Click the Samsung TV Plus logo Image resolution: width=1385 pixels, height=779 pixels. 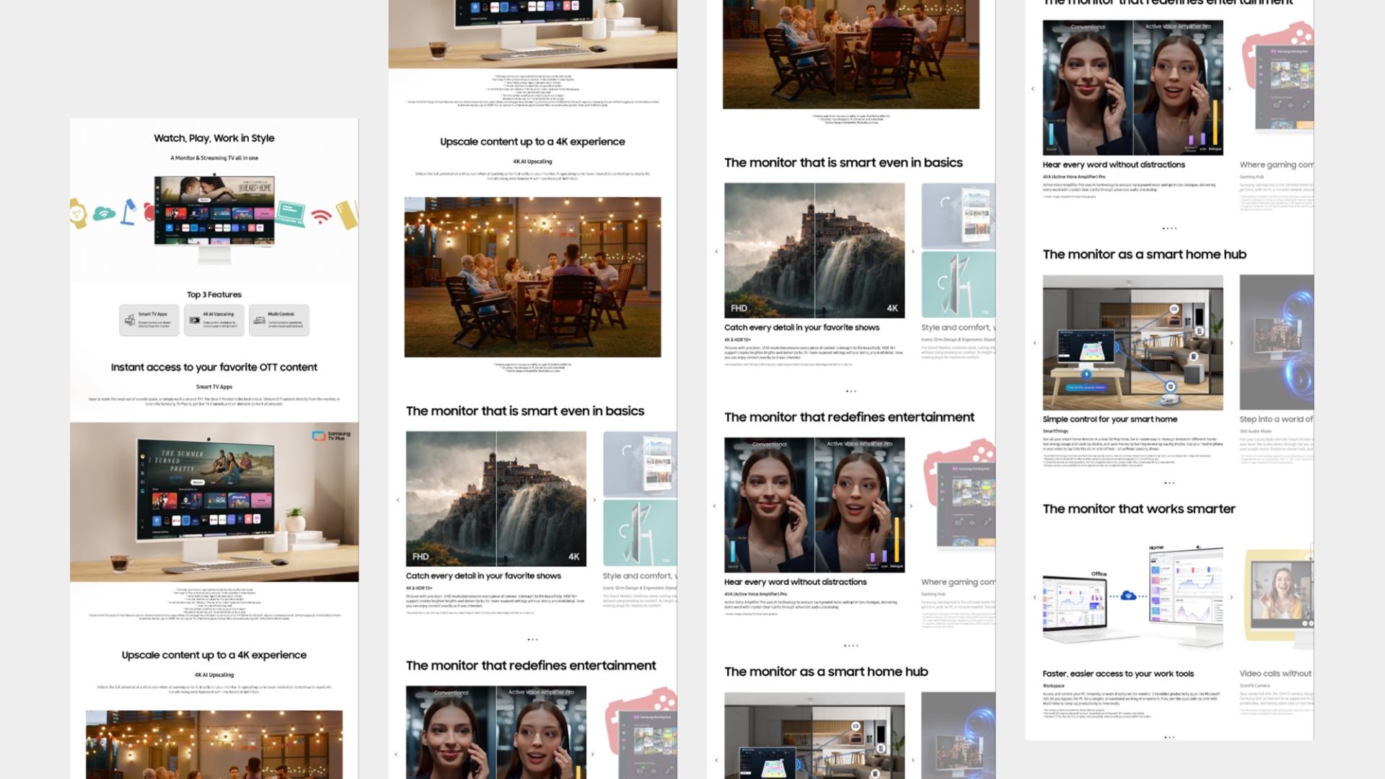[331, 436]
